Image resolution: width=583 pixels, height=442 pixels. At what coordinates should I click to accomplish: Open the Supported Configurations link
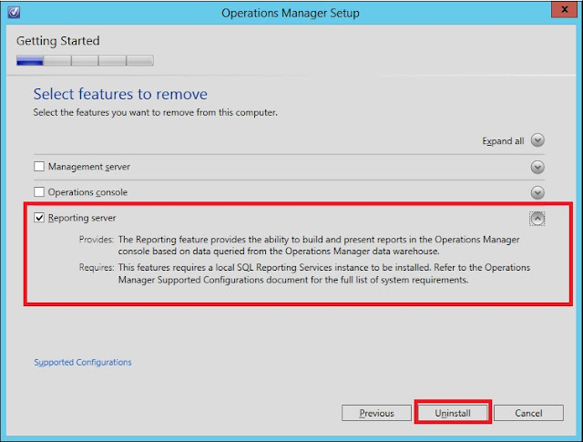83,363
